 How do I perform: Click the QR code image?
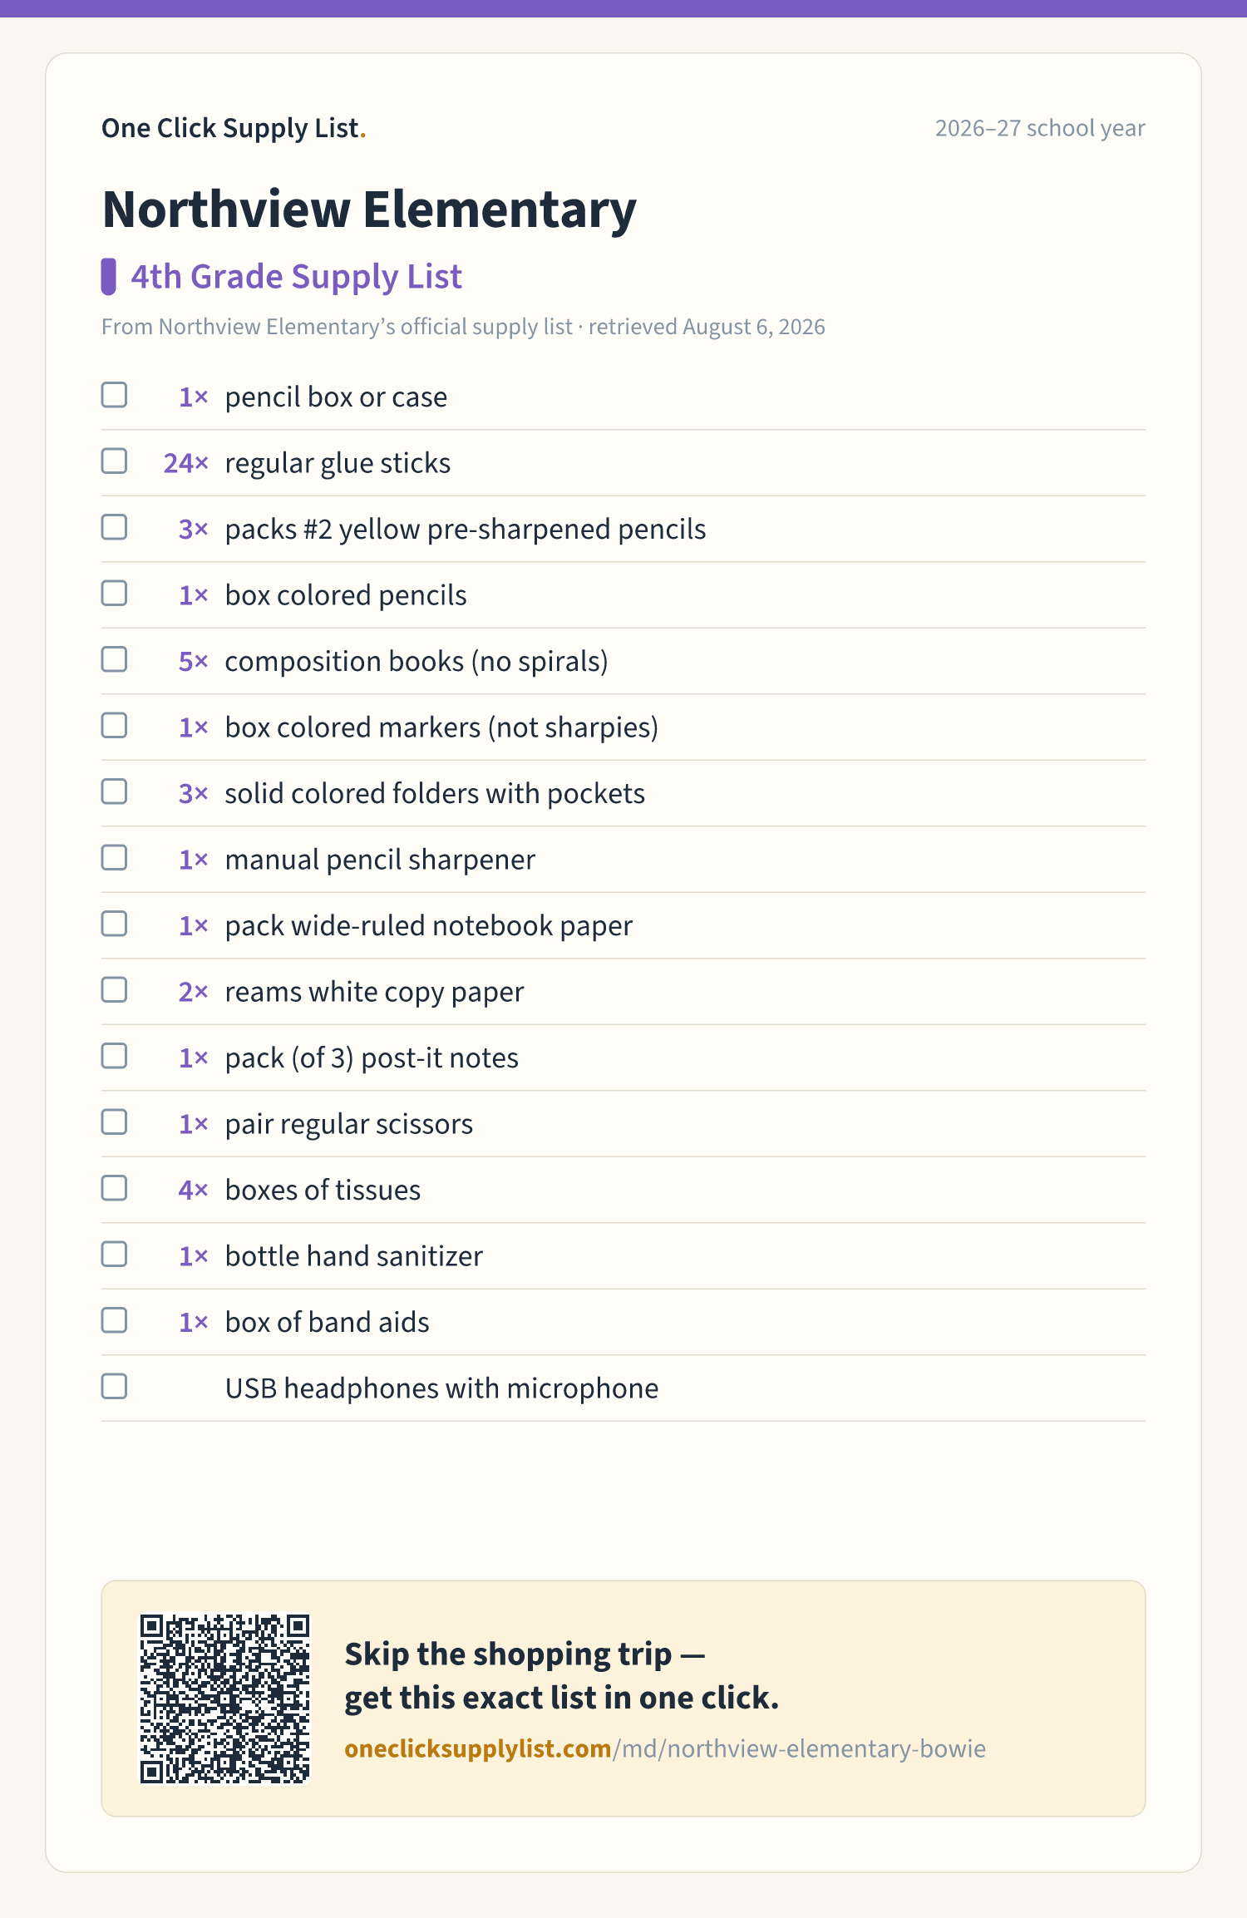pos(224,1699)
